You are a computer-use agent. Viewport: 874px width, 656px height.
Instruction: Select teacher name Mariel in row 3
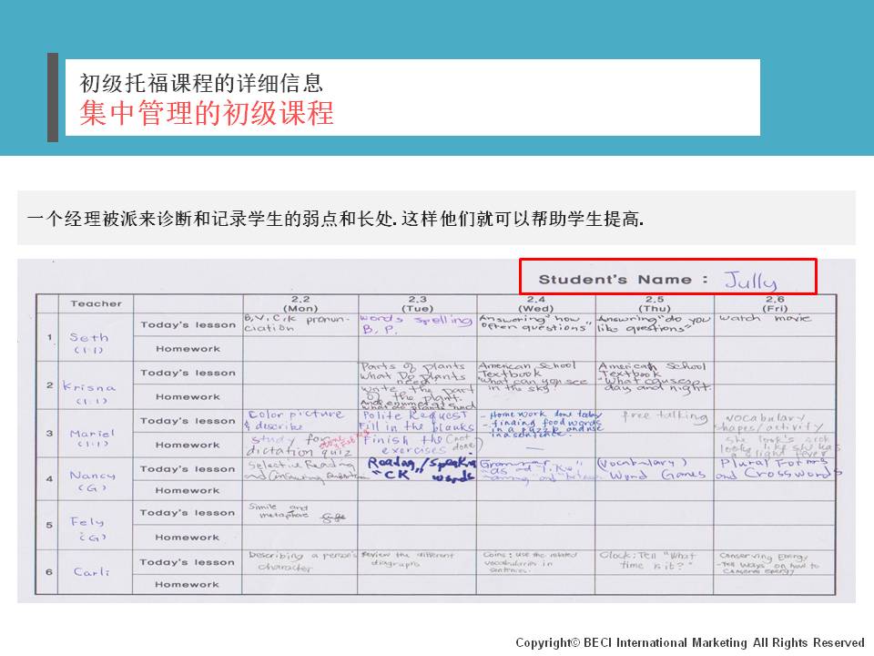click(x=92, y=434)
